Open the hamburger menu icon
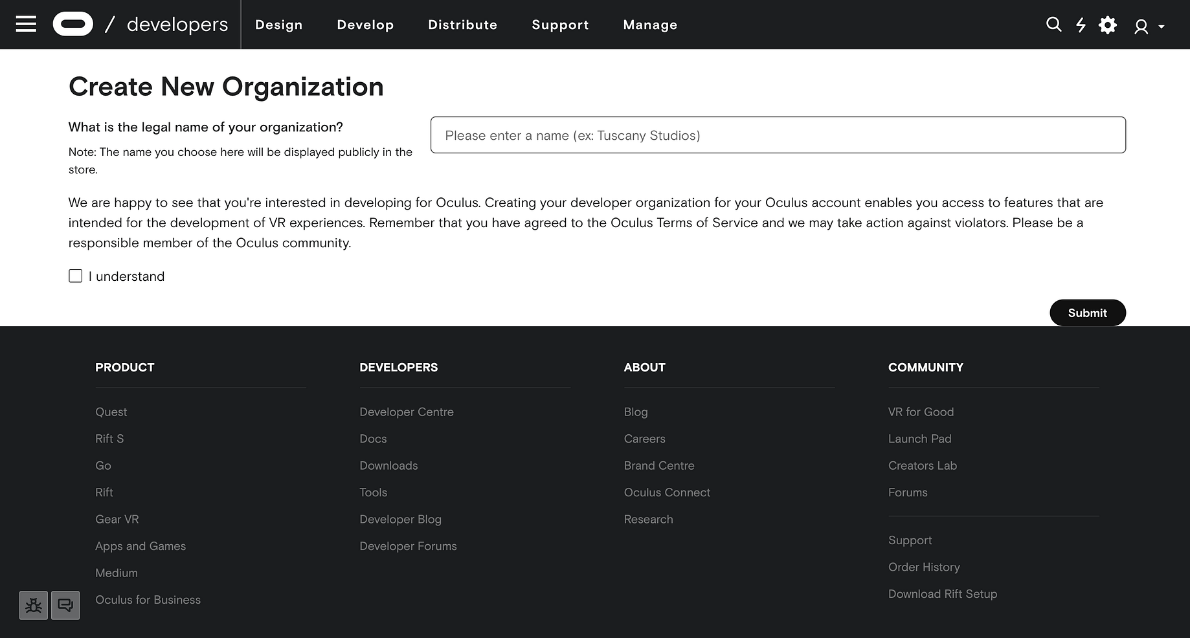This screenshot has width=1190, height=638. [26, 25]
